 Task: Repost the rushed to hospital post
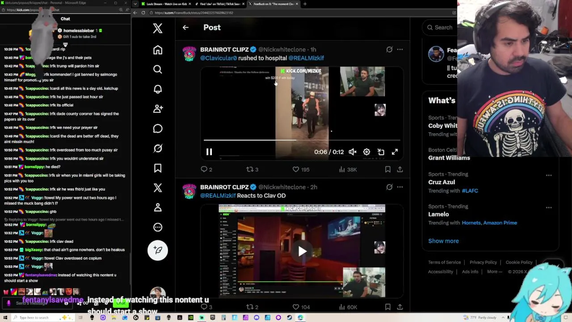click(x=252, y=169)
